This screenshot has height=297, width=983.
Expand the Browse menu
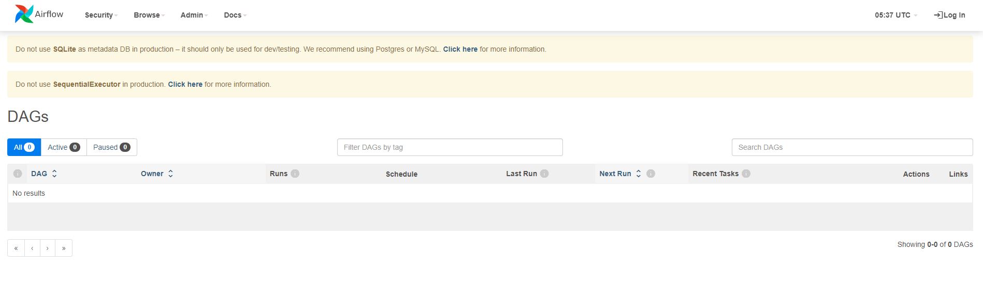click(149, 15)
